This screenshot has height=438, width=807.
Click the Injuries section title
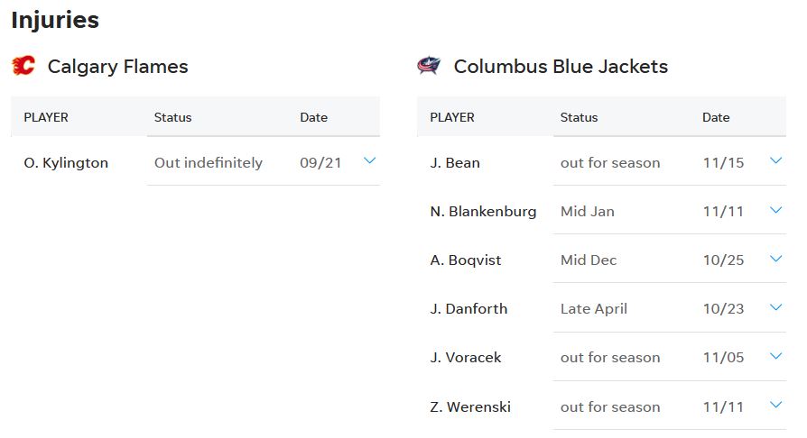55,21
